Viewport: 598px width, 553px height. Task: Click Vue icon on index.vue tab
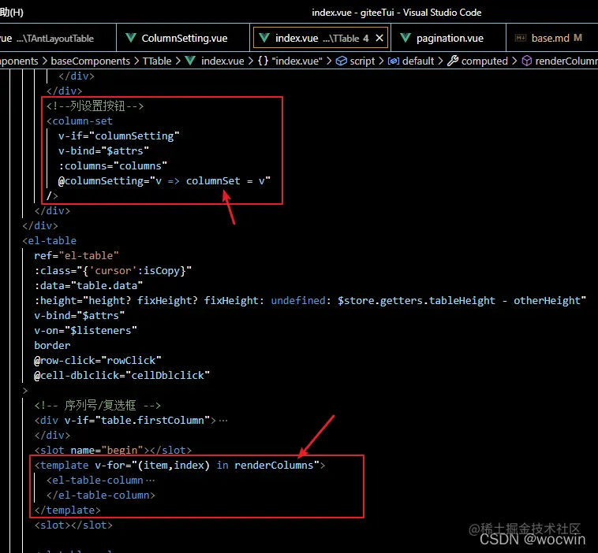click(x=264, y=38)
